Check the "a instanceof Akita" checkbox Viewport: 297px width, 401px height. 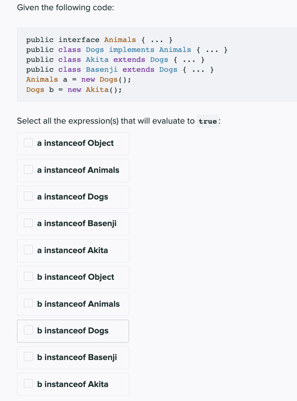pyautogui.click(x=28, y=249)
